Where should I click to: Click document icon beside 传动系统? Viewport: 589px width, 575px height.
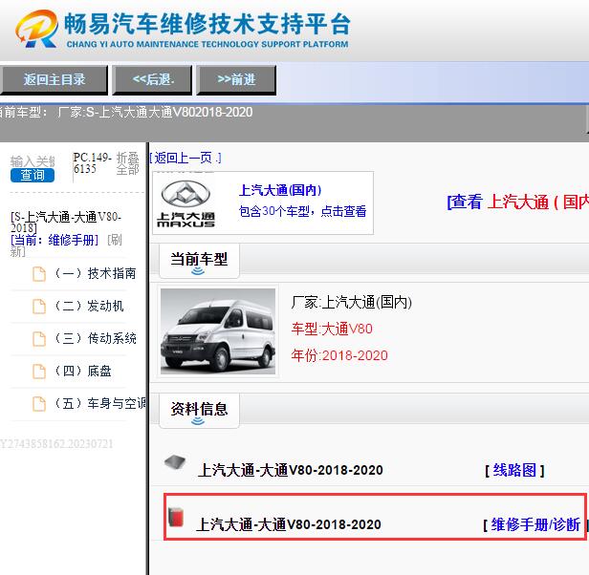39,339
